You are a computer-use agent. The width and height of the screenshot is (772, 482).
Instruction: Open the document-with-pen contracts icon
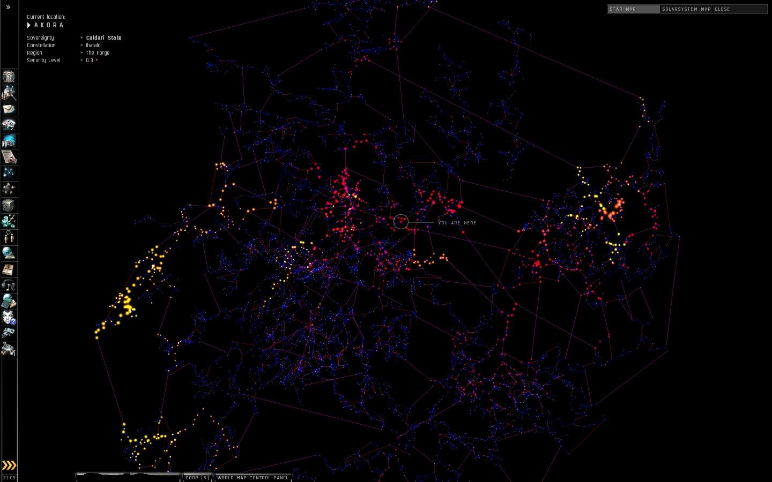pos(9,157)
